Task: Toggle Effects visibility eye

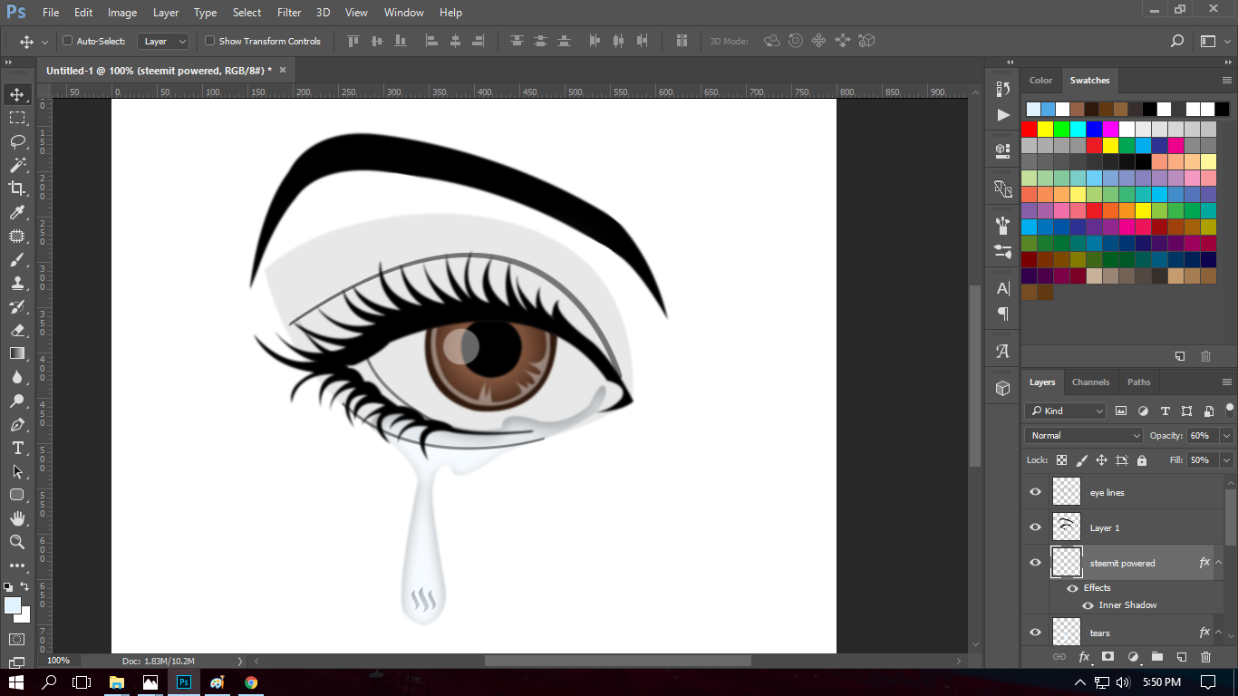Action: [x=1072, y=588]
